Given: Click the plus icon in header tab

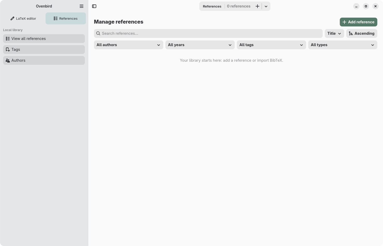Looking at the screenshot, I should (x=257, y=6).
